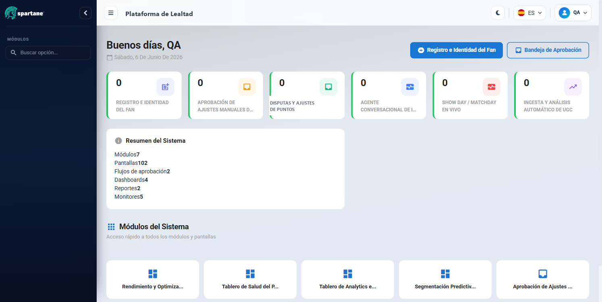
Task: Click the 'Registro e Identidad del Fan' button
Action: [457, 50]
